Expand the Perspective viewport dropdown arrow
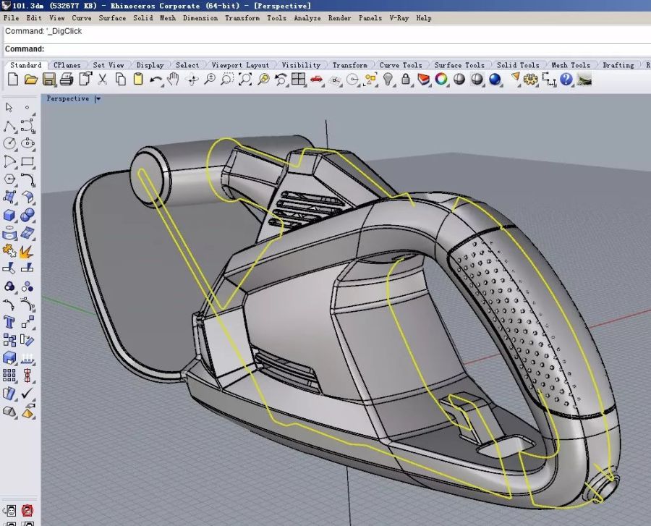The height and width of the screenshot is (526, 651). click(x=98, y=99)
